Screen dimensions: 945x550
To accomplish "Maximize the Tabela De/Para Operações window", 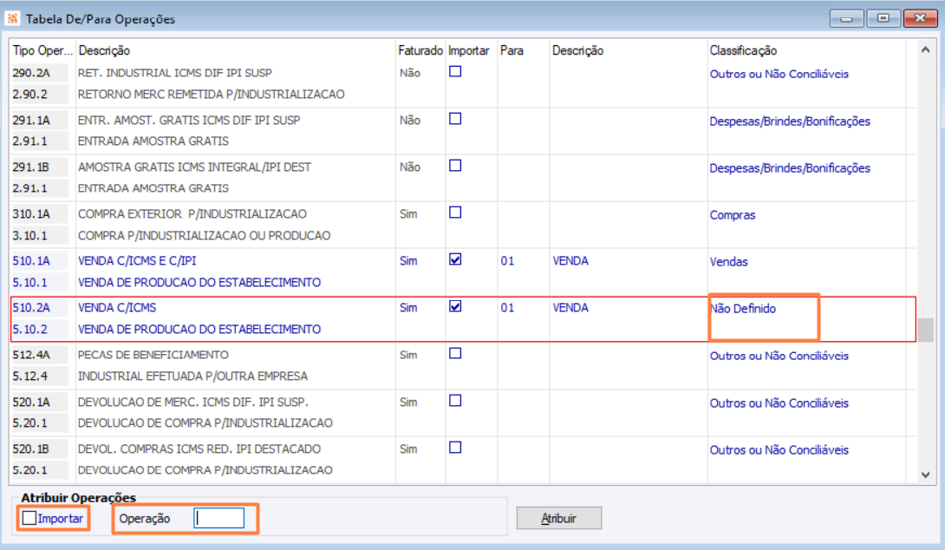I will tap(883, 19).
